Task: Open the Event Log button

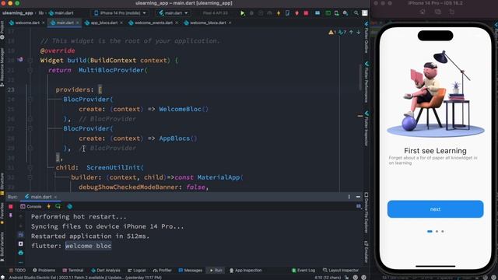Action: tap(303, 270)
